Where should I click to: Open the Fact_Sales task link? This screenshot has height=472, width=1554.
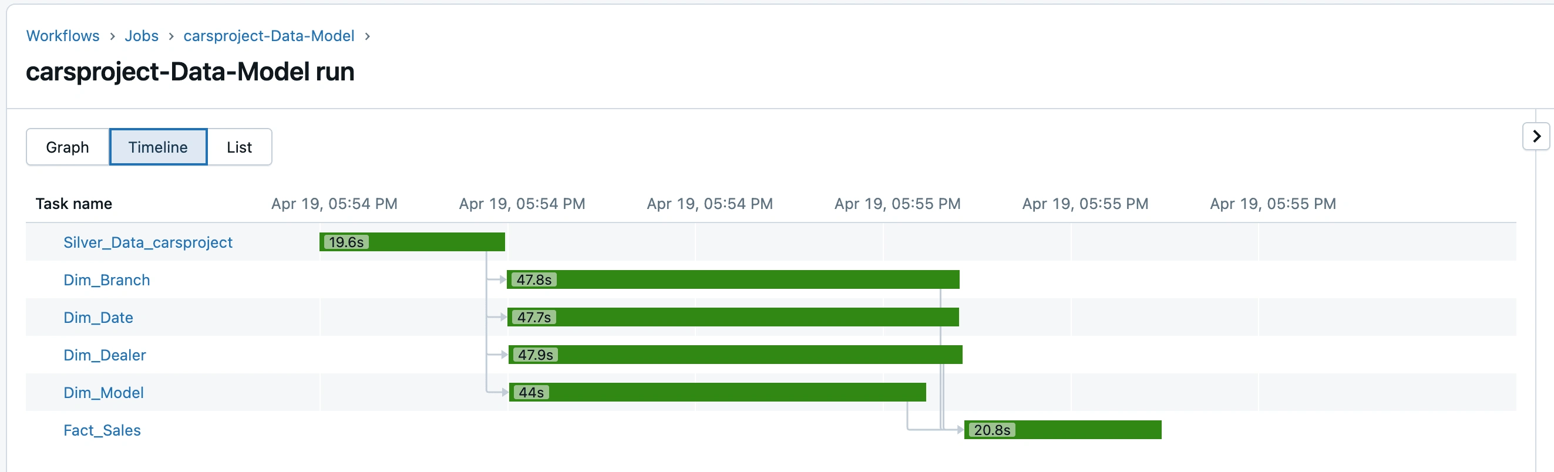(102, 430)
